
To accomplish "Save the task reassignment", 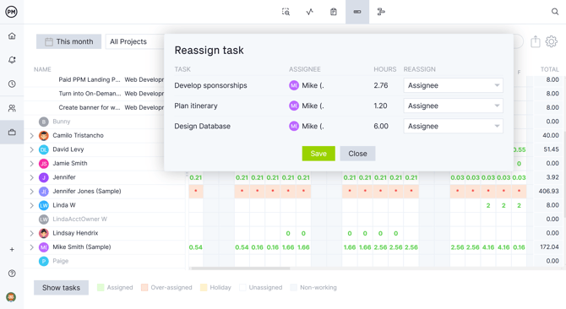I will [318, 154].
